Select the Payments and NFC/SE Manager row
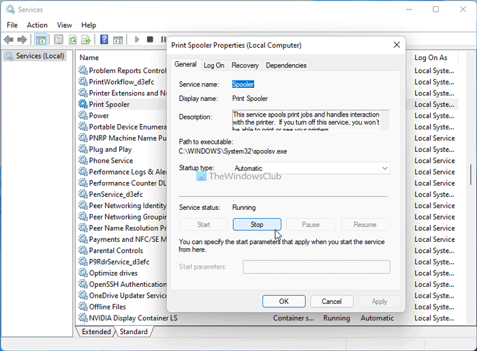477x351 pixels. pyautogui.click(x=122, y=239)
